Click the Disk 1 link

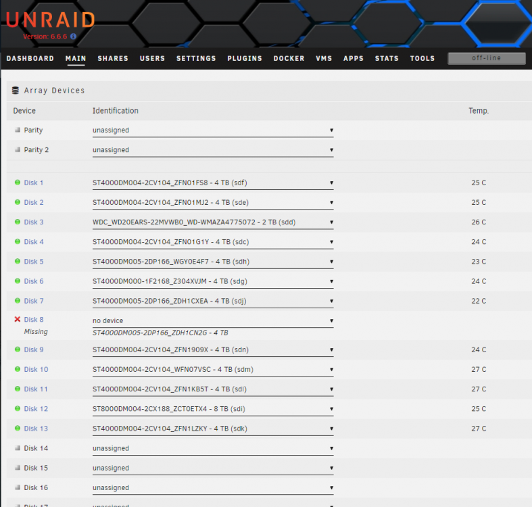[x=34, y=183]
